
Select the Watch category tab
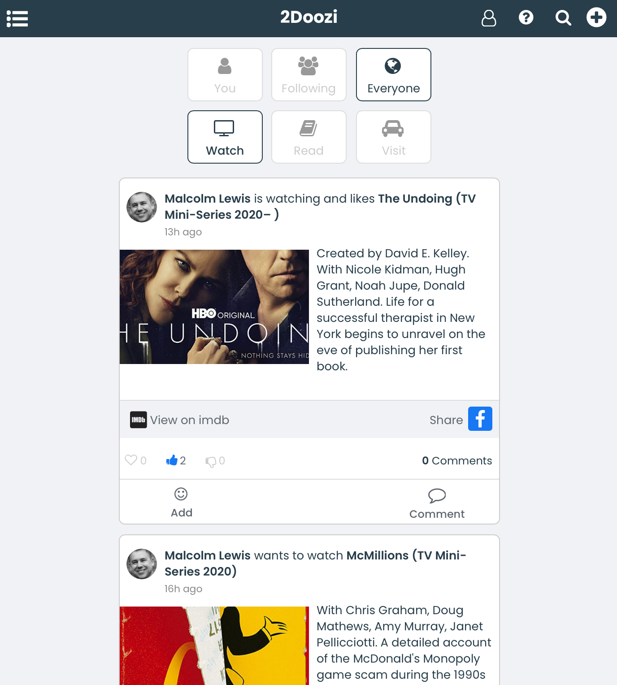(x=225, y=137)
